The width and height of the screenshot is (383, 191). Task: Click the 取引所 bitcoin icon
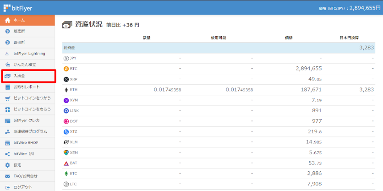8,43
